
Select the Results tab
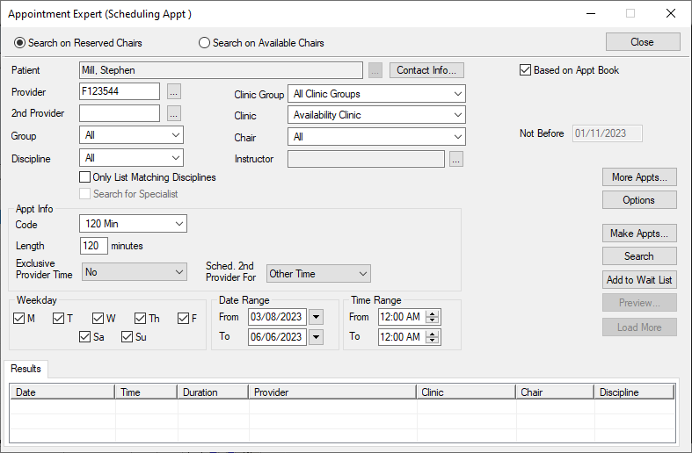coord(25,369)
